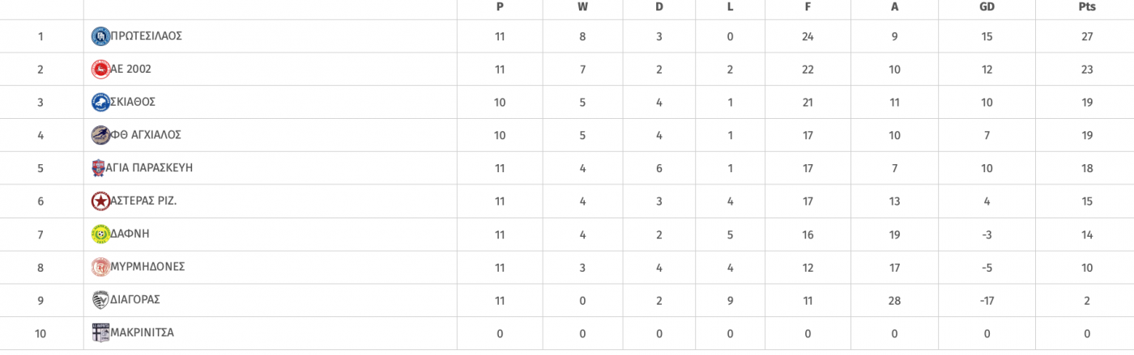
Task: Click the ΦΘ ΑΓΧΙΑΛΟΣ team logo
Action: (x=100, y=135)
